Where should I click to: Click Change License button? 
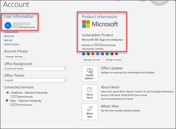tap(113, 60)
